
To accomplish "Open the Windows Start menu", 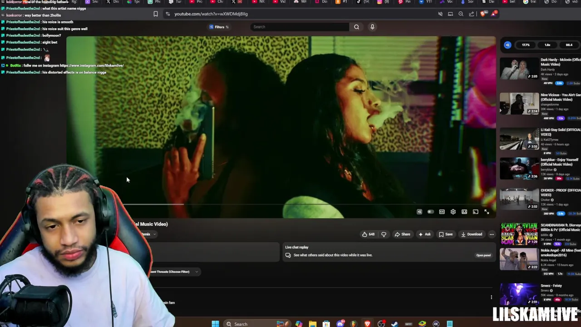I will (x=215, y=324).
